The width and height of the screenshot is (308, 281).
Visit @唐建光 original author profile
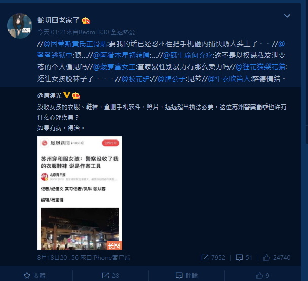coord(50,96)
